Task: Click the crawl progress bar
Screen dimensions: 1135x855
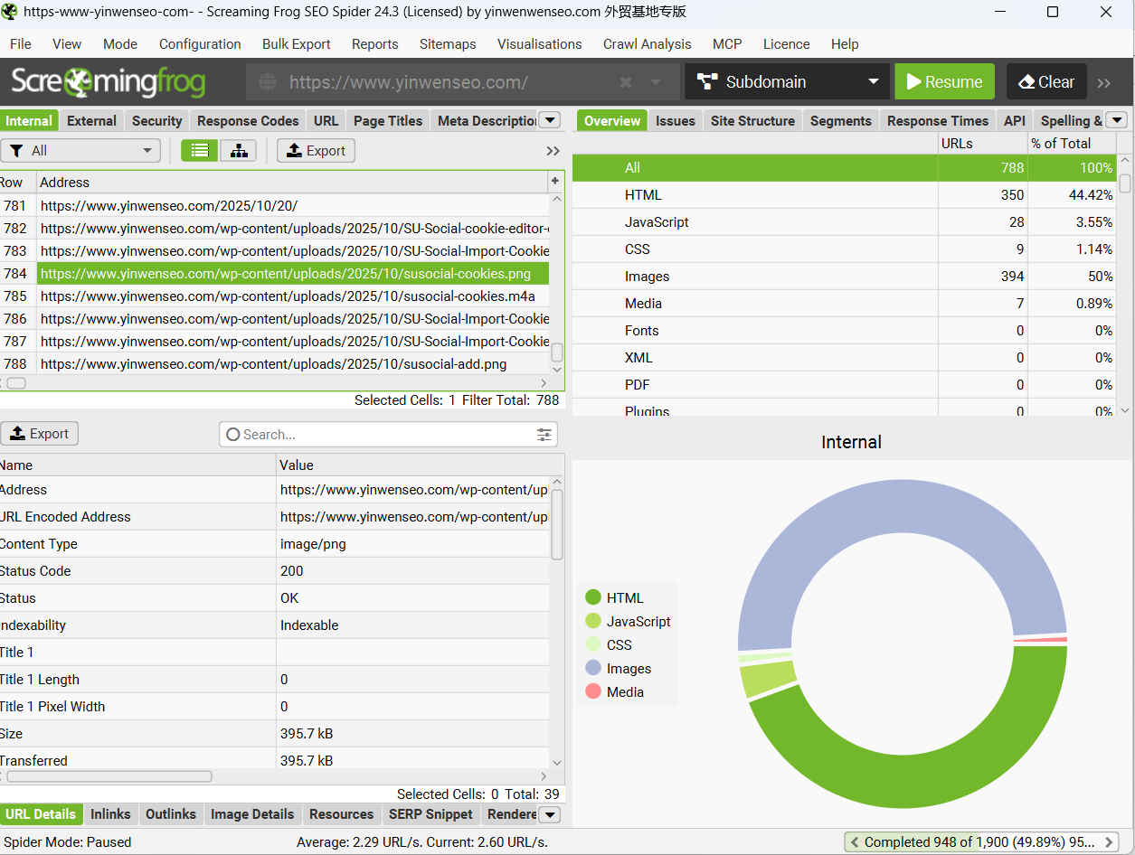Action: tap(981, 842)
